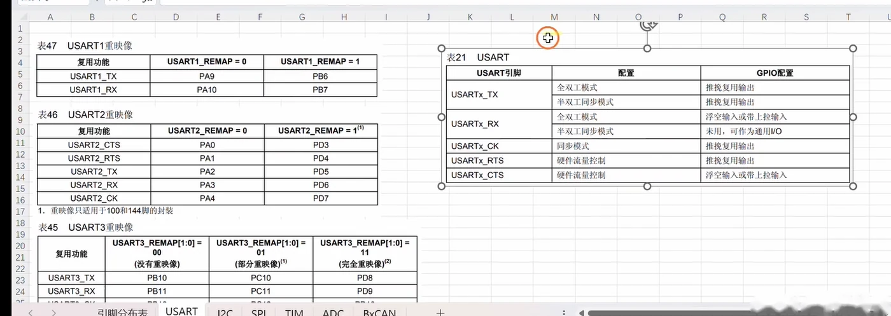Select column A header
The width and height of the screenshot is (891, 316).
click(50, 17)
